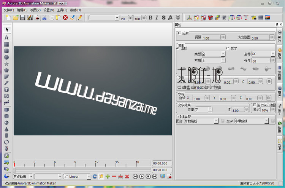Click the red minus remove keyframe icon
This screenshot has width=285, height=188.
click(x=114, y=176)
